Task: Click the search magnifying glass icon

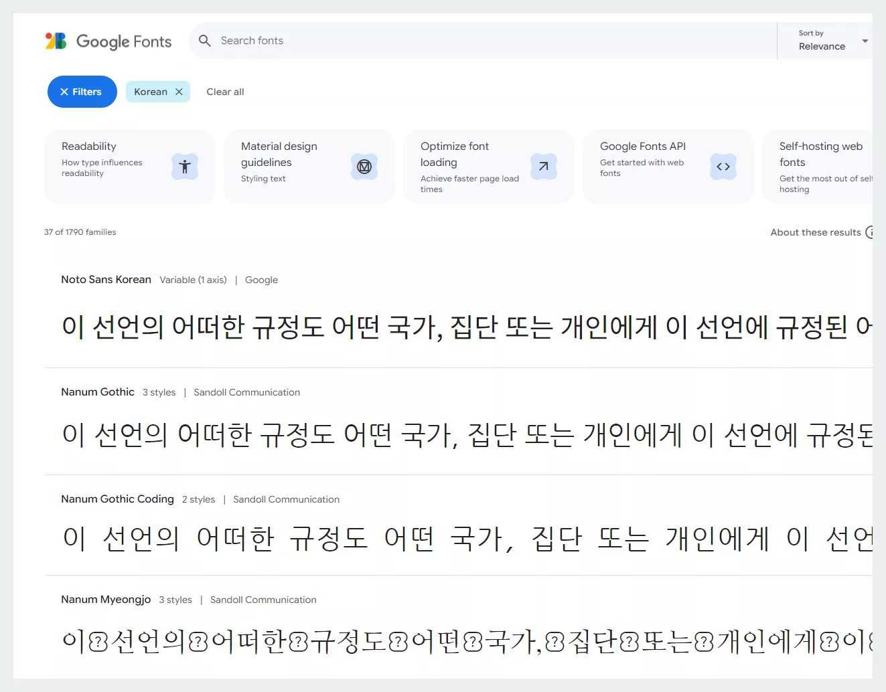Action: (x=205, y=41)
